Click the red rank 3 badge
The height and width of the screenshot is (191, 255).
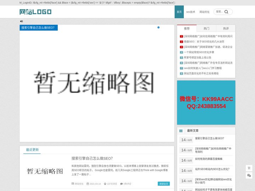pyautogui.click(x=181, y=47)
